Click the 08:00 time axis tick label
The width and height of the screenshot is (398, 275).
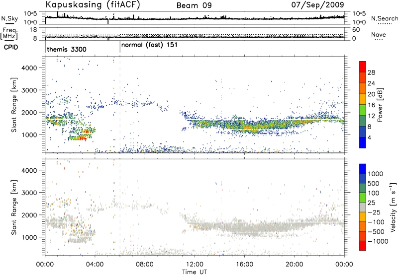(145, 265)
